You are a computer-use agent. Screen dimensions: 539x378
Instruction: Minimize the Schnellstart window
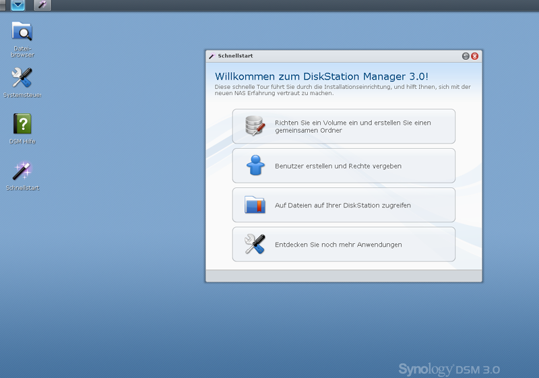click(x=466, y=56)
